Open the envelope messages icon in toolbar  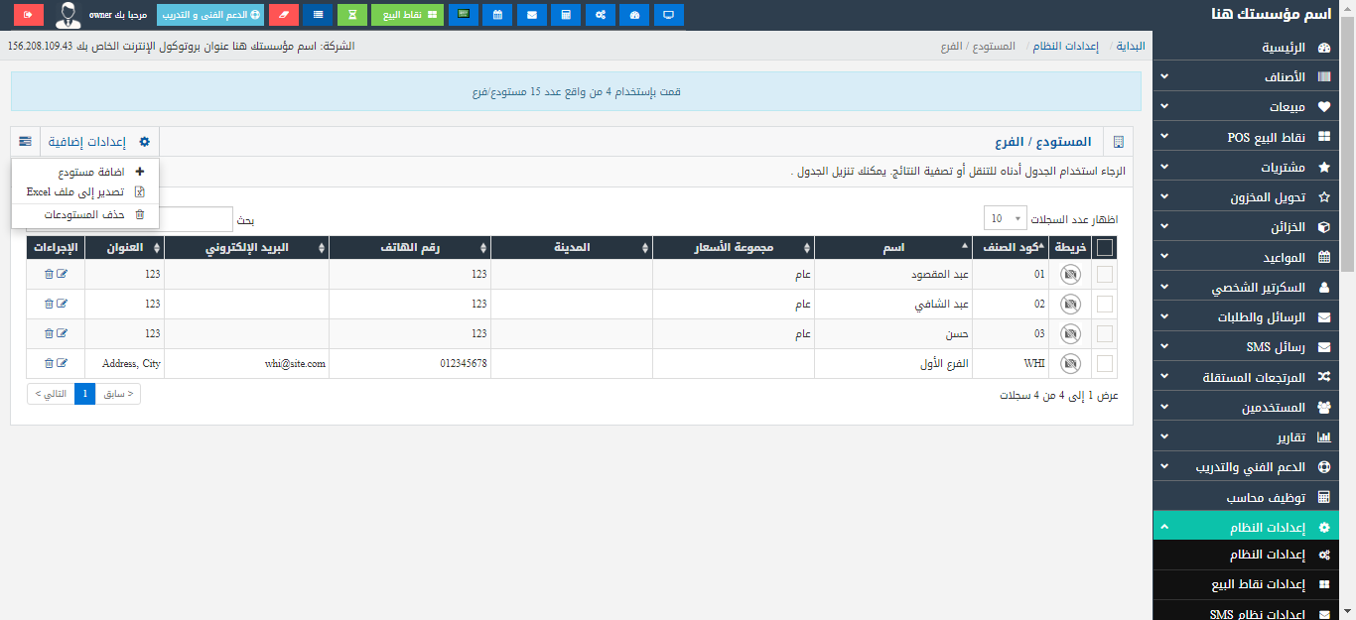point(532,15)
